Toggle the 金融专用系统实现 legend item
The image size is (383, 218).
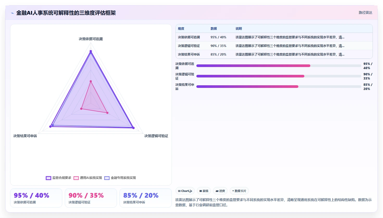coord(120,178)
